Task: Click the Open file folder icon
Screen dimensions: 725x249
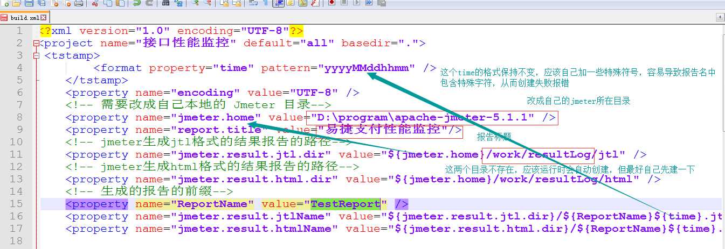Action: (x=16, y=3)
